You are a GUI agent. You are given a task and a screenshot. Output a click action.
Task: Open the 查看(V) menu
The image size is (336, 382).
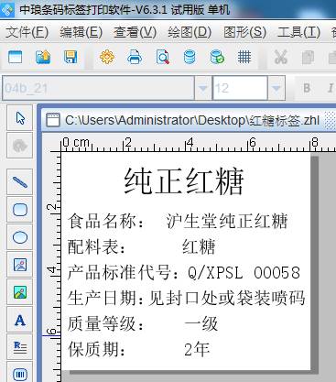tap(135, 32)
